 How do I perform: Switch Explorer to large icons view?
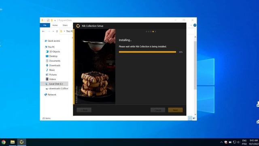tap(194, 118)
